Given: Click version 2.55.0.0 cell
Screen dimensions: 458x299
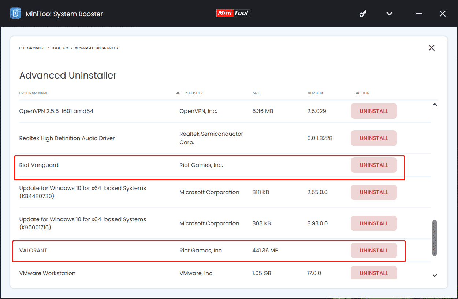Looking at the screenshot, I should 317,192.
